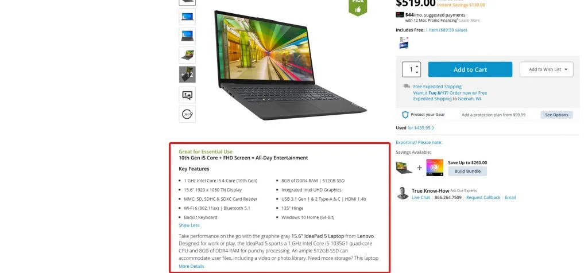This screenshot has width=588, height=273.
Task: Click the Adobe Creative Cloud bundle icon
Action: tap(435, 167)
